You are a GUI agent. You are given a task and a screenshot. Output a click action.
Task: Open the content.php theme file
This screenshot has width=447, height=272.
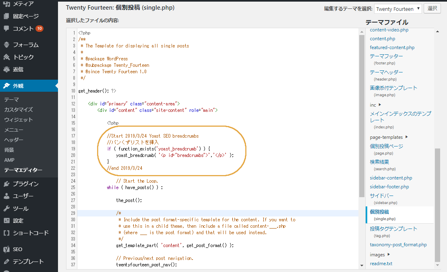tap(383, 39)
